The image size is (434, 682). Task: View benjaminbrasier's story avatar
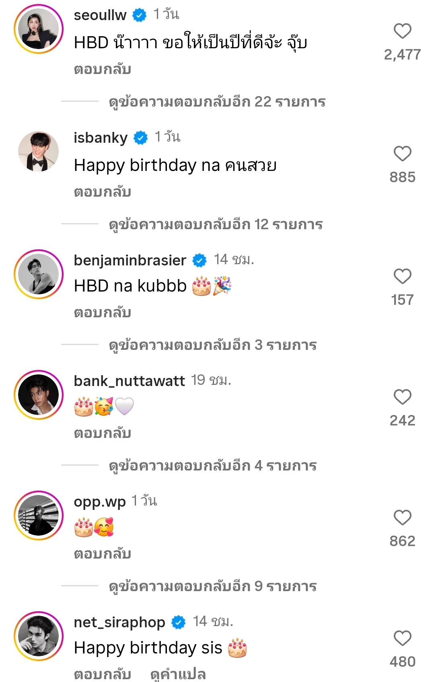[x=39, y=274]
